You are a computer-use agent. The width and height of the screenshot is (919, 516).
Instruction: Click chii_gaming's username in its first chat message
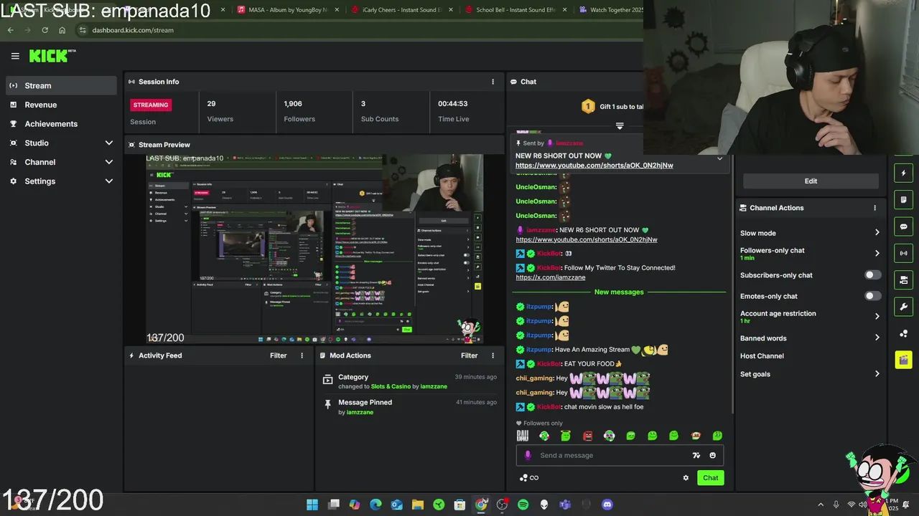point(534,378)
